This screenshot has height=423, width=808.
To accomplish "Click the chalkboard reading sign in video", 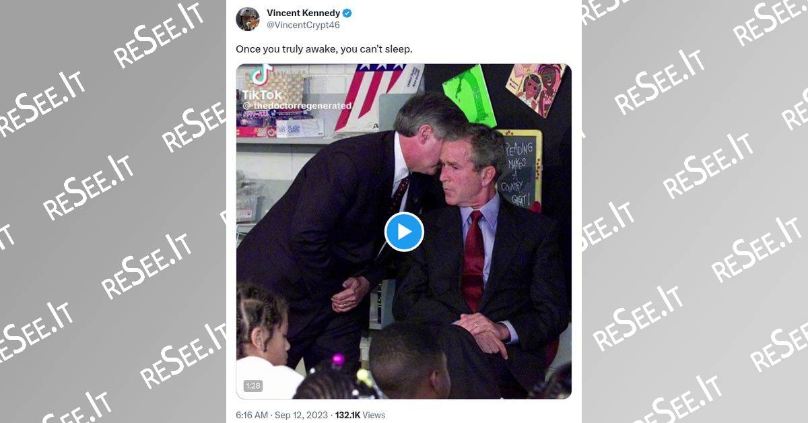I will (519, 168).
